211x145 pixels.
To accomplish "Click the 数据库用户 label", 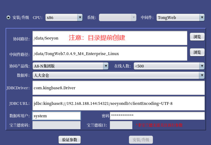I will coord(20,116).
